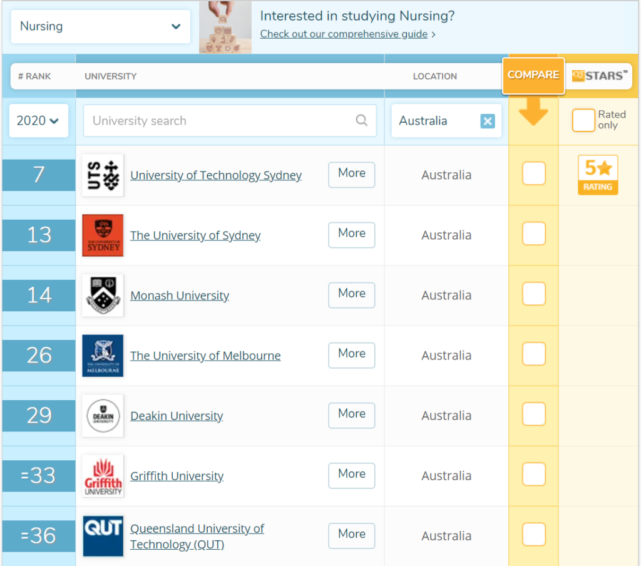Check compare box for Griffith University
The width and height of the screenshot is (641, 566).
coord(533,474)
